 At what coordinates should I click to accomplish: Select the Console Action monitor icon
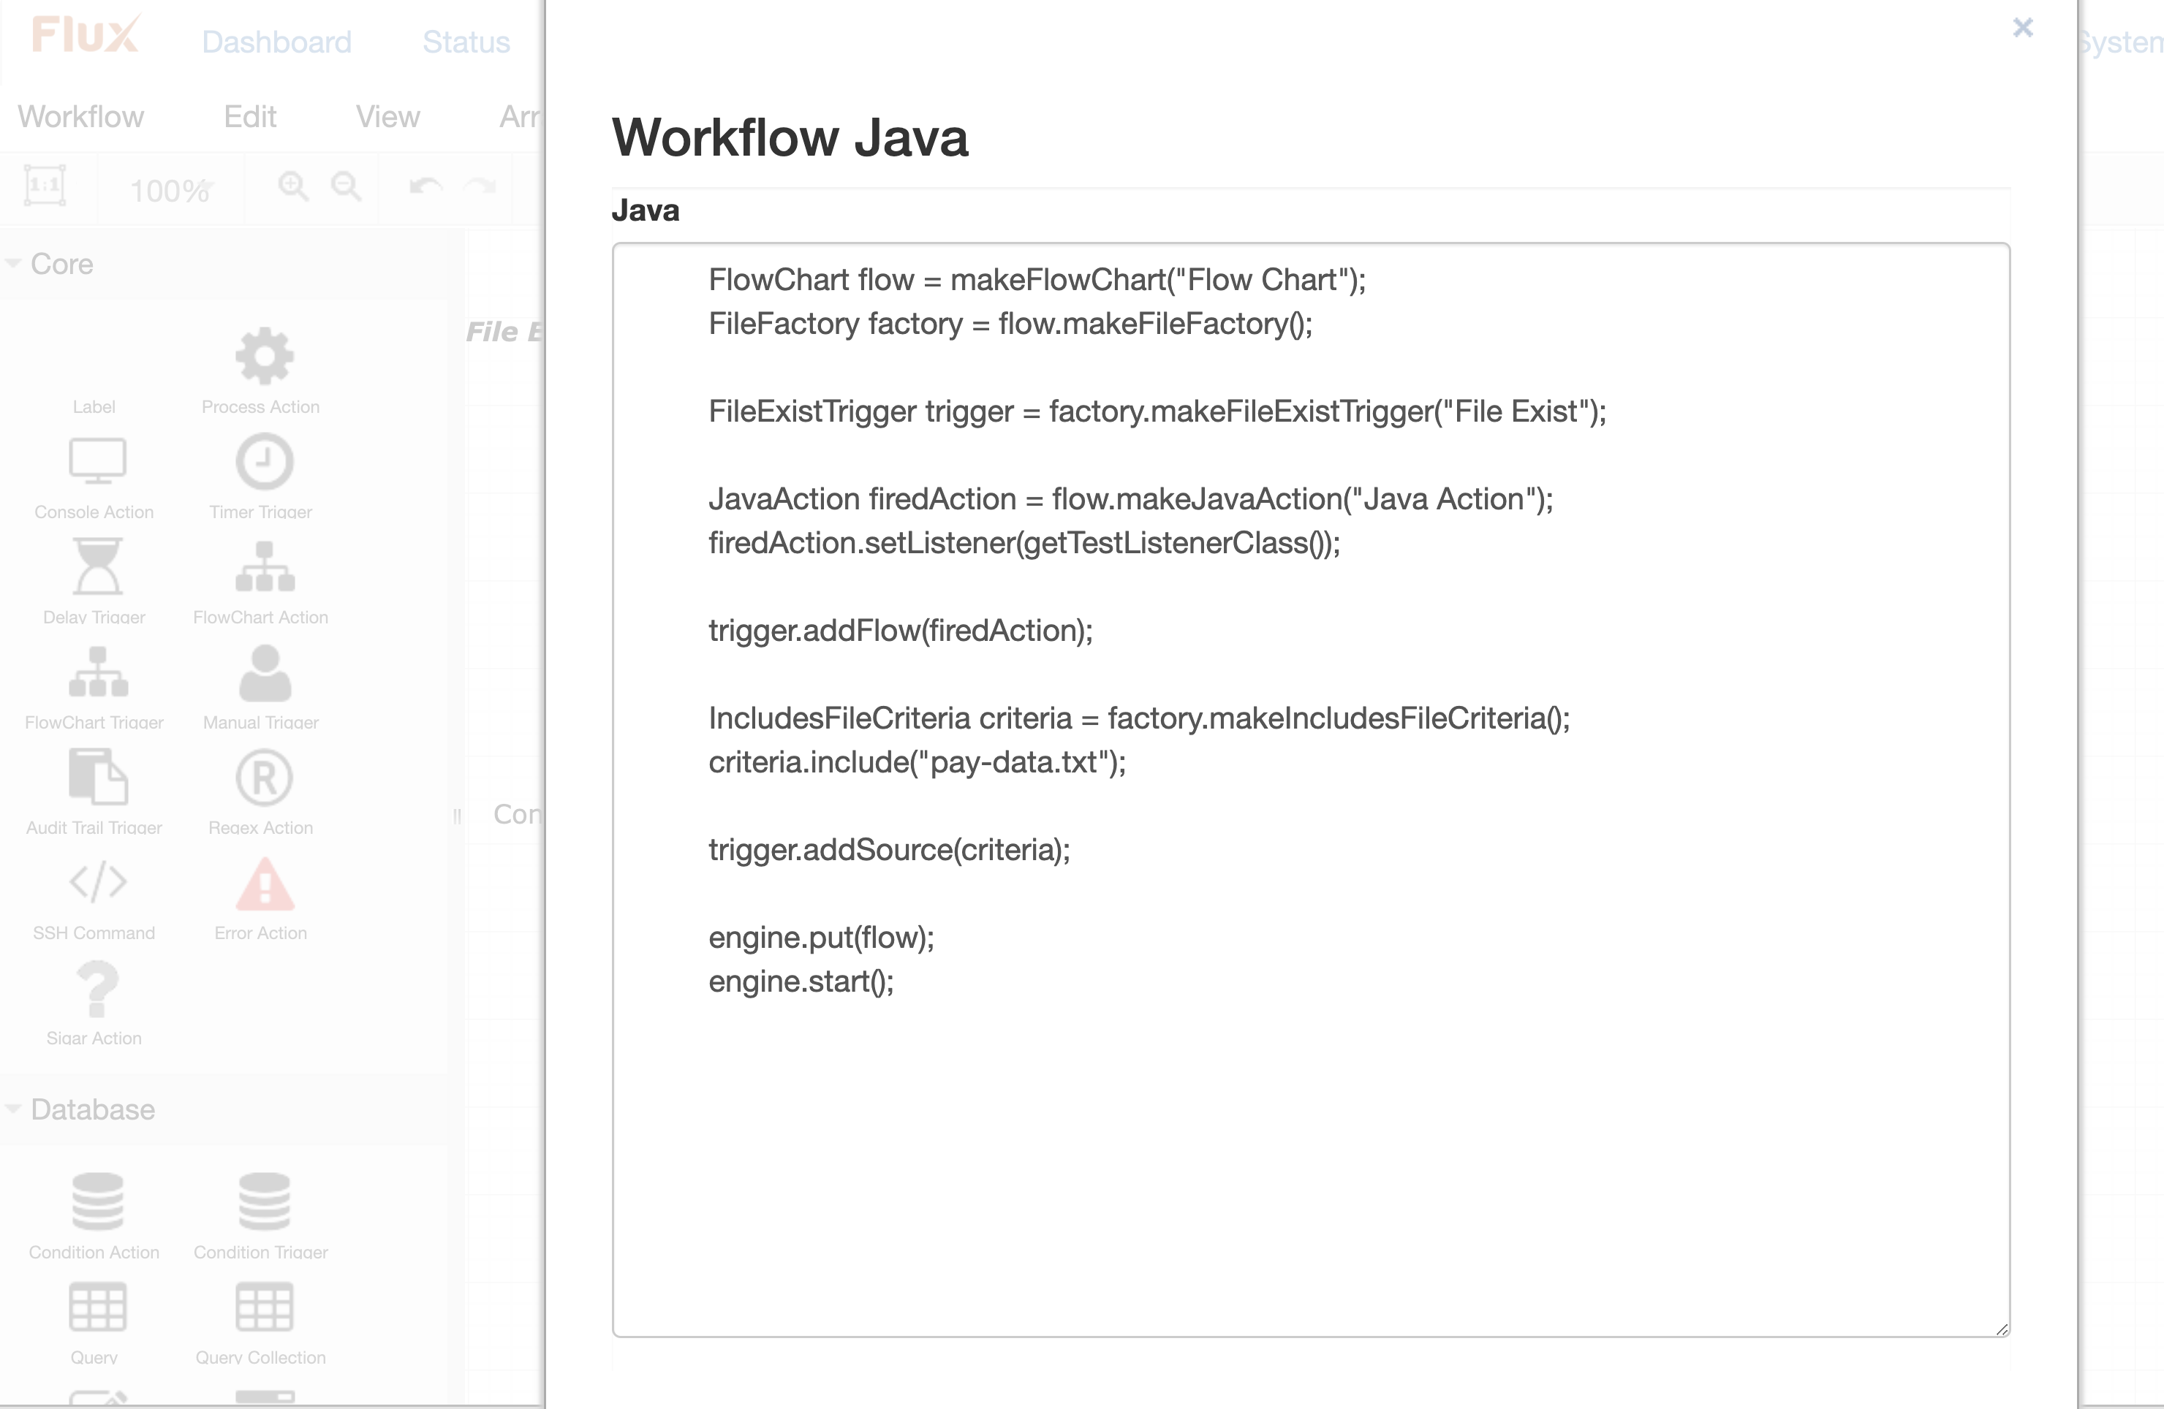(x=97, y=462)
